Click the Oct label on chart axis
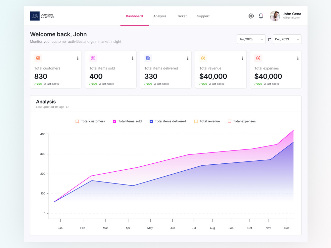Screen dimensions: 331x248 [x=250, y=228]
